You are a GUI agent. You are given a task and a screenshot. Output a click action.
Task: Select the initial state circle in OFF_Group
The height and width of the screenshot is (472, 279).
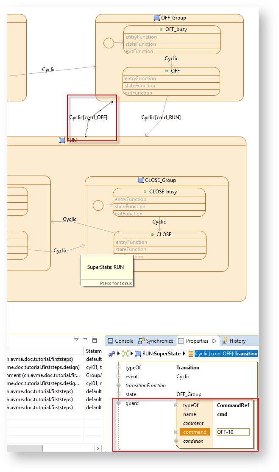(109, 43)
